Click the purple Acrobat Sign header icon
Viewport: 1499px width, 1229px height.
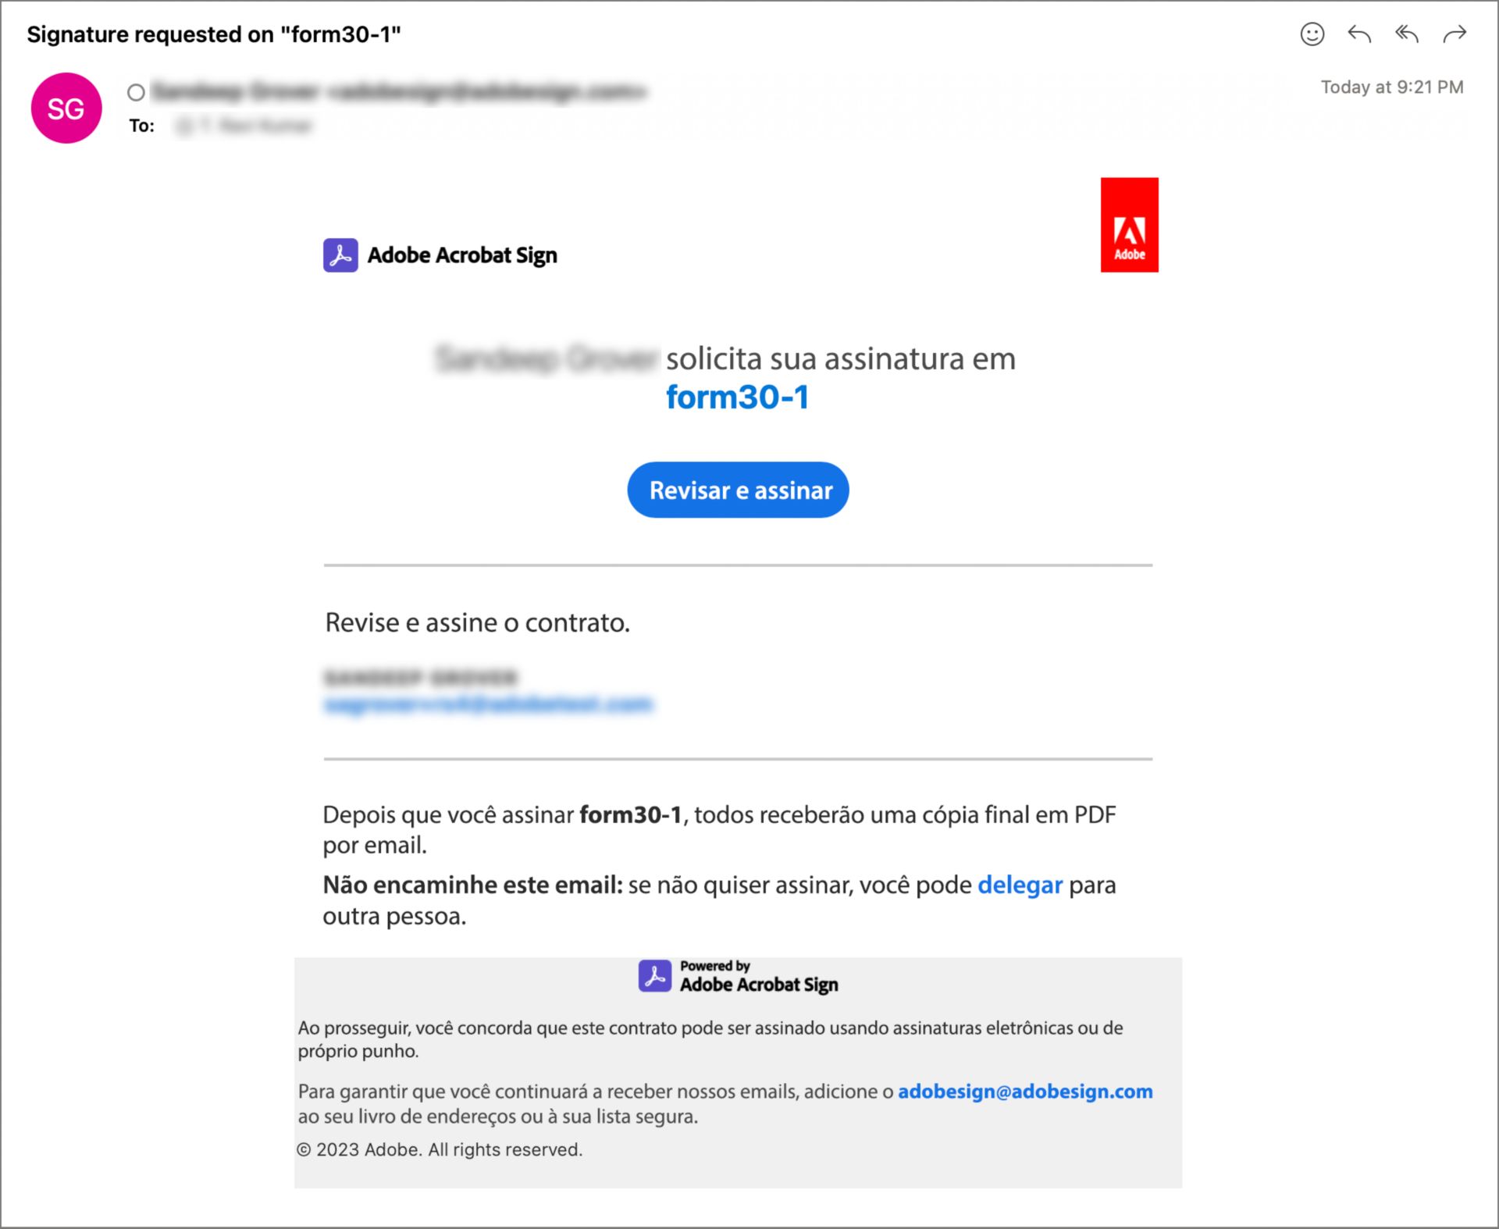pyautogui.click(x=340, y=255)
